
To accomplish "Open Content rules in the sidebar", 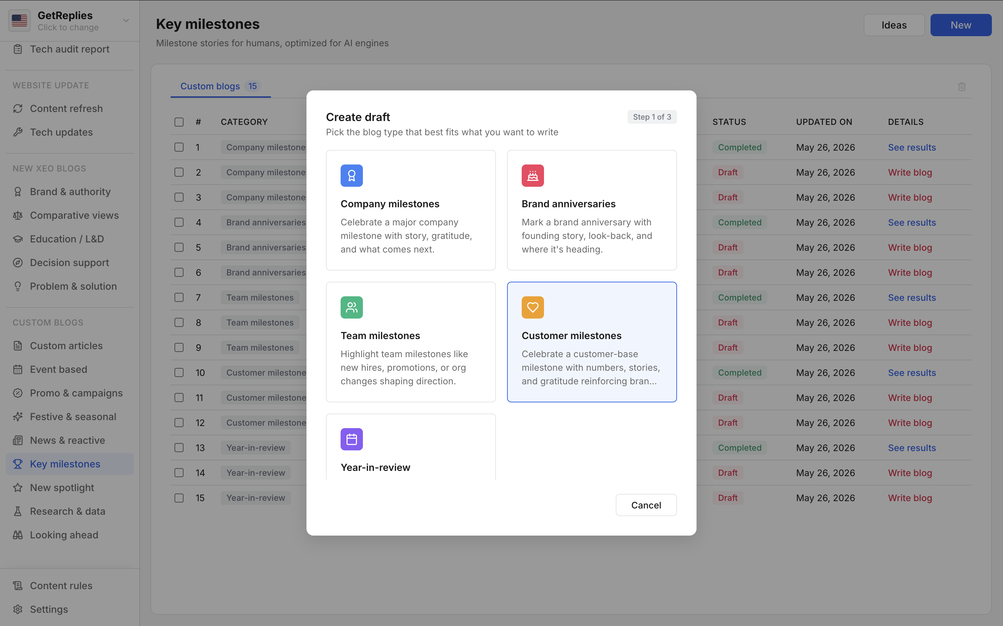I will coord(70,585).
